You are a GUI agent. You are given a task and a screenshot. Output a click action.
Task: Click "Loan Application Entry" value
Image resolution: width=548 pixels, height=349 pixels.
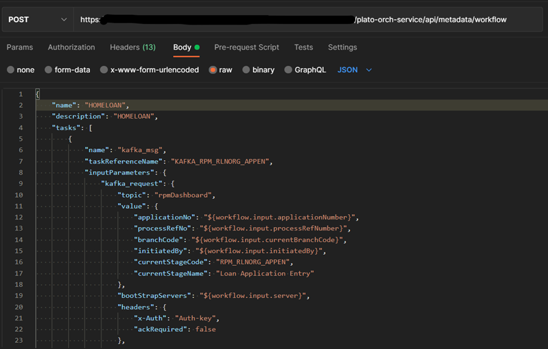coord(265,273)
